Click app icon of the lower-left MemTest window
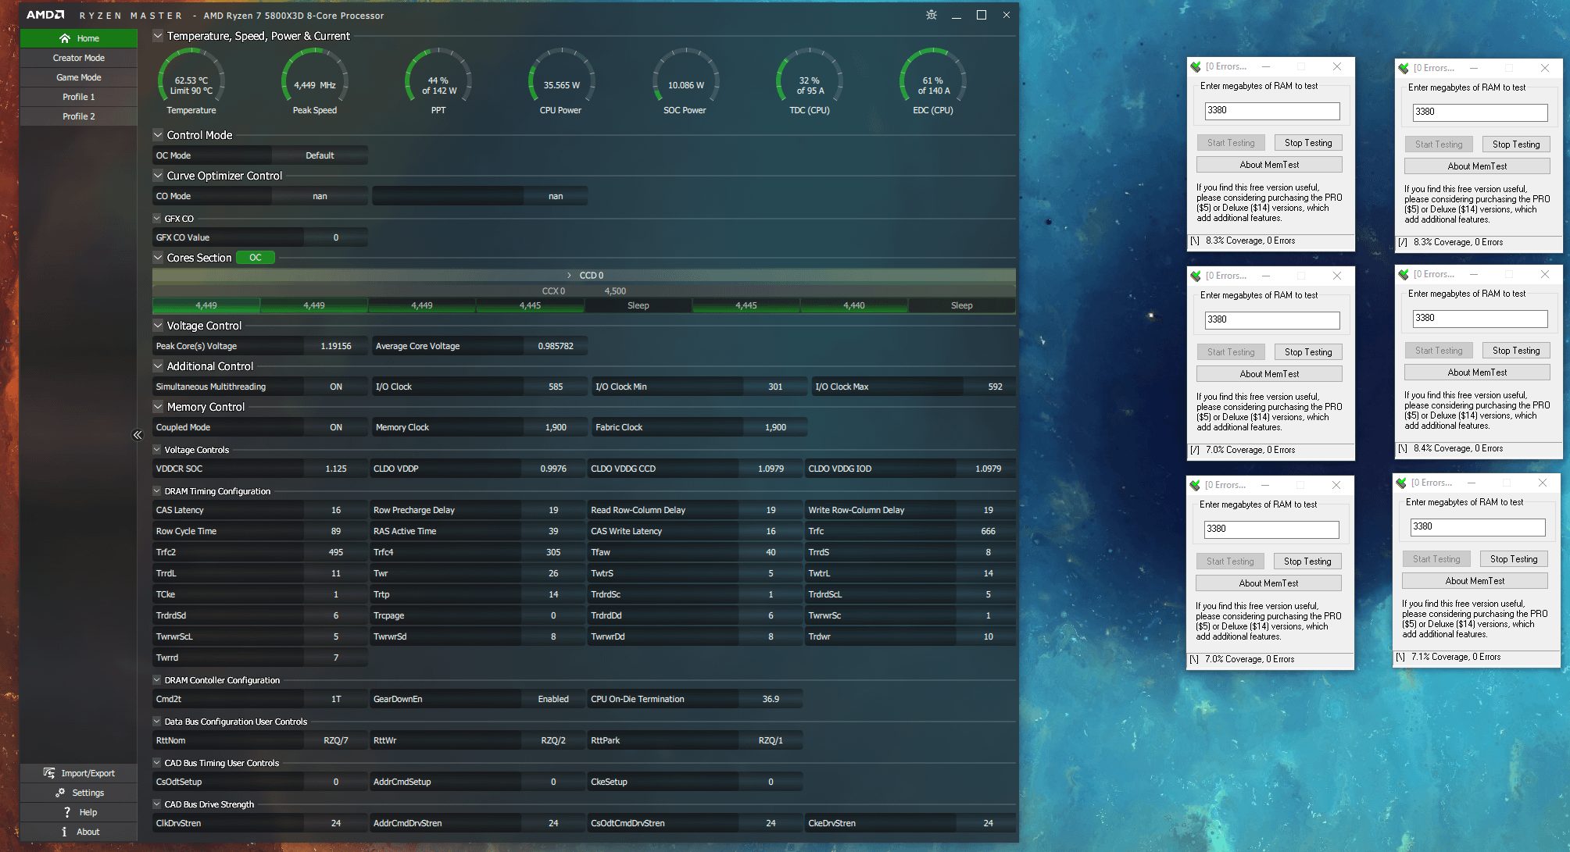1570x852 pixels. point(1195,485)
